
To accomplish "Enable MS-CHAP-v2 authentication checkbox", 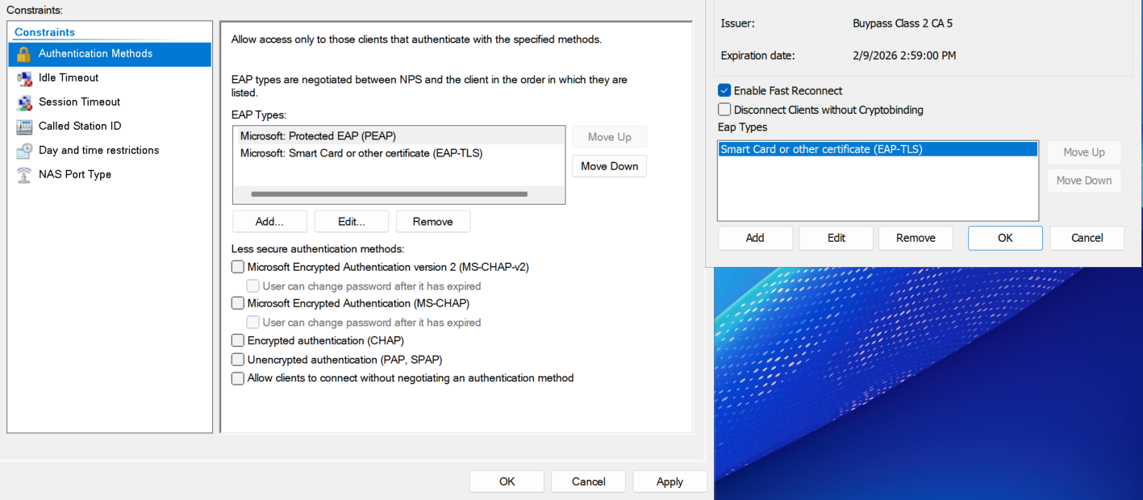I will coord(238,267).
